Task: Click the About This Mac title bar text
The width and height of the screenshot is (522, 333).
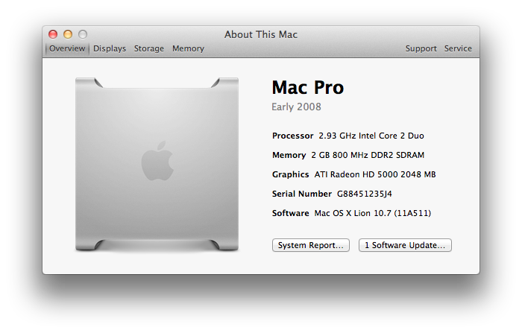Action: click(261, 34)
